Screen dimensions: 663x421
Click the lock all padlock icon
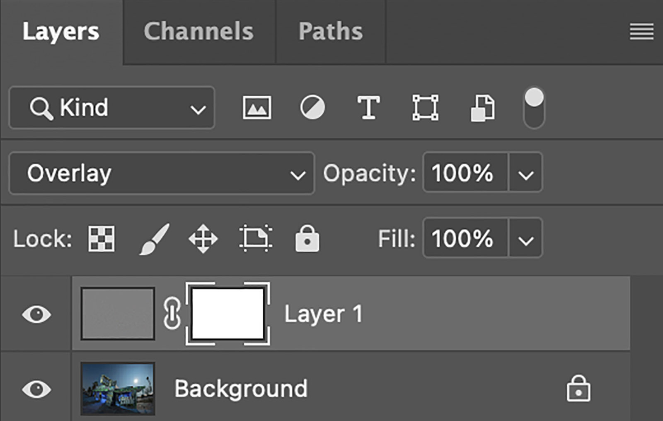307,239
